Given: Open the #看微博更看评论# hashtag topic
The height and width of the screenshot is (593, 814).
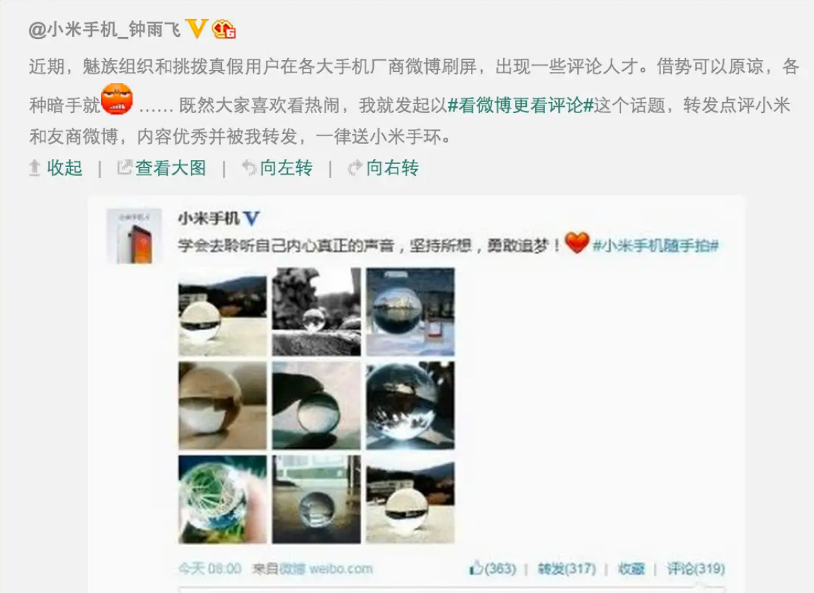Looking at the screenshot, I should point(520,105).
